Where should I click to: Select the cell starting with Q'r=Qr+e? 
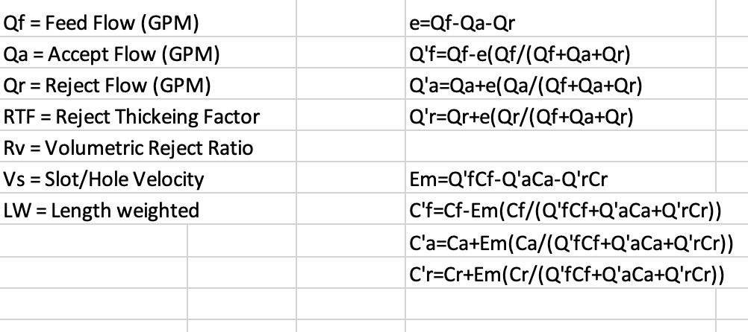(522, 117)
